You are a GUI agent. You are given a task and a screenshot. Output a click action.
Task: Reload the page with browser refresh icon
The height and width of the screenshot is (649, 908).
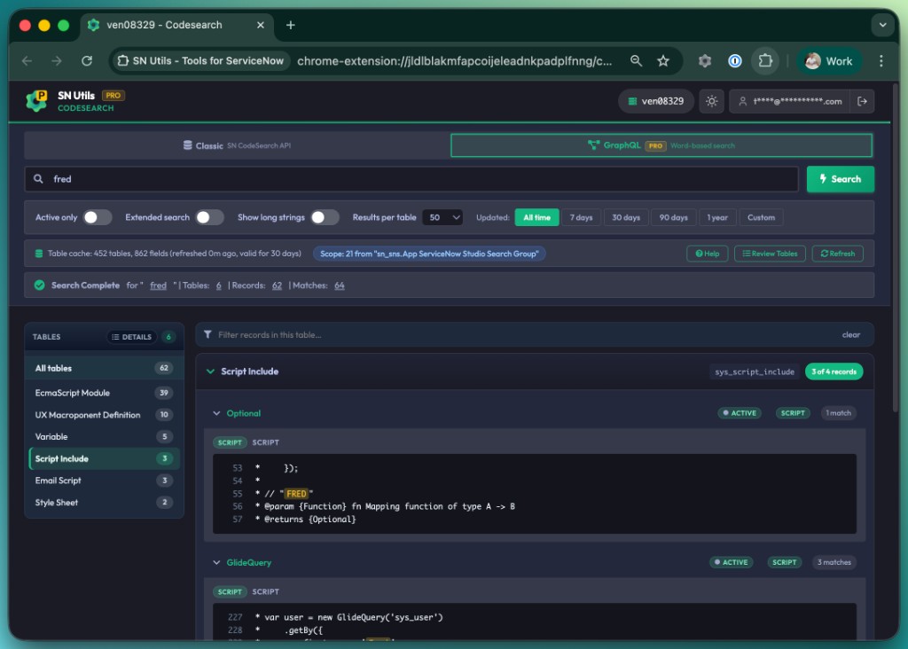(87, 61)
